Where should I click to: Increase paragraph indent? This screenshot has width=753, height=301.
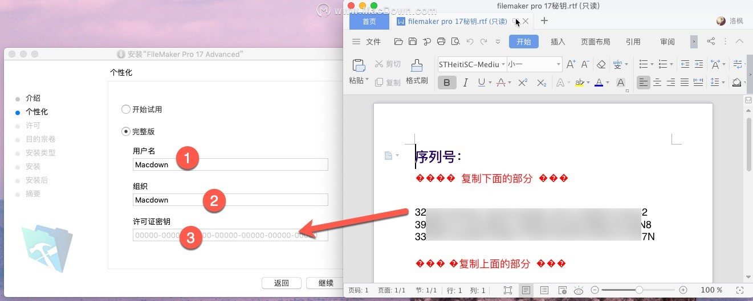pyautogui.click(x=698, y=64)
